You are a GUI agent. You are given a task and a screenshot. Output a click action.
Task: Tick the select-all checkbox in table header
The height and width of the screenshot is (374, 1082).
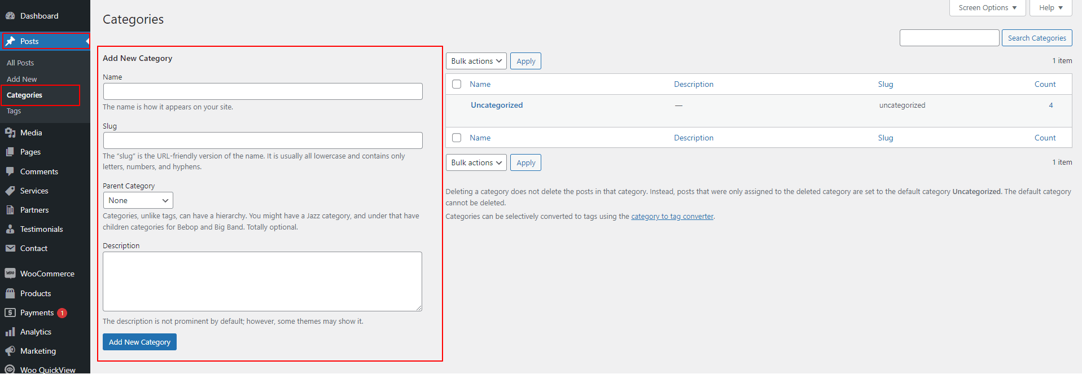457,84
